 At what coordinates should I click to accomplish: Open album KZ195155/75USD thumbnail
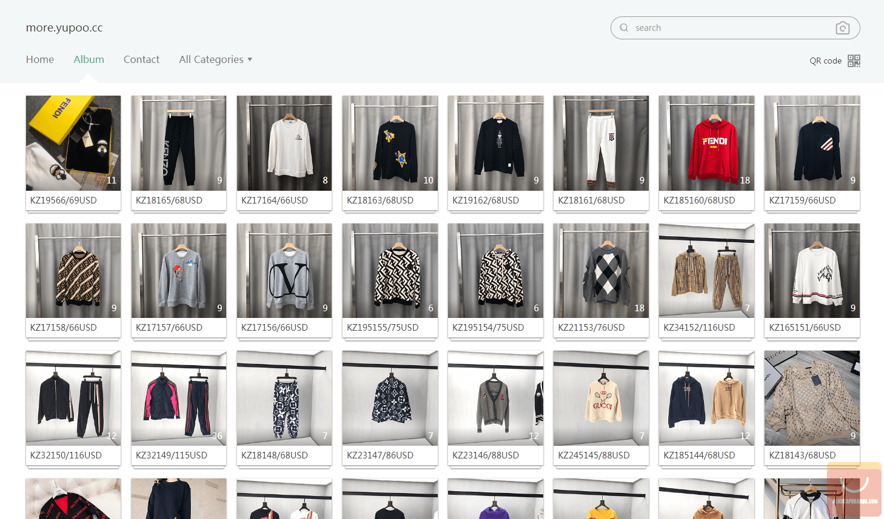[390, 271]
